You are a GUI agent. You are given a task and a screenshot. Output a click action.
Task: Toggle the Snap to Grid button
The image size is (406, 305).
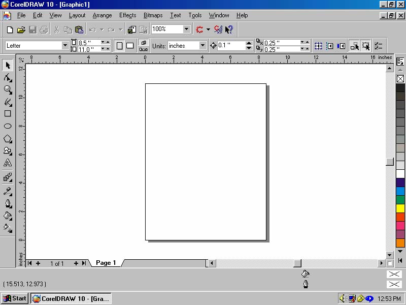(318, 46)
